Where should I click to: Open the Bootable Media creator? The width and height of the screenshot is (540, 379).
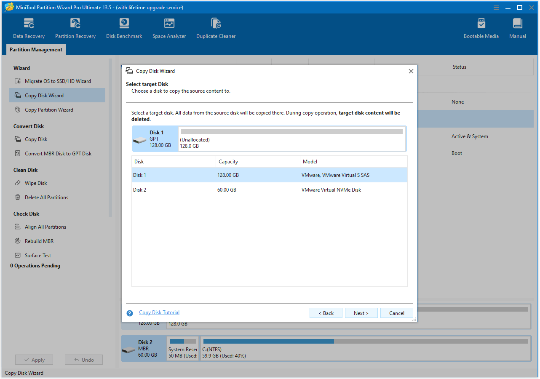pos(481,28)
